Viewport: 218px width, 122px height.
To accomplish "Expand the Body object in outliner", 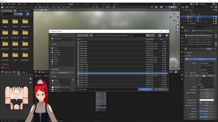I will (x=186, y=17).
